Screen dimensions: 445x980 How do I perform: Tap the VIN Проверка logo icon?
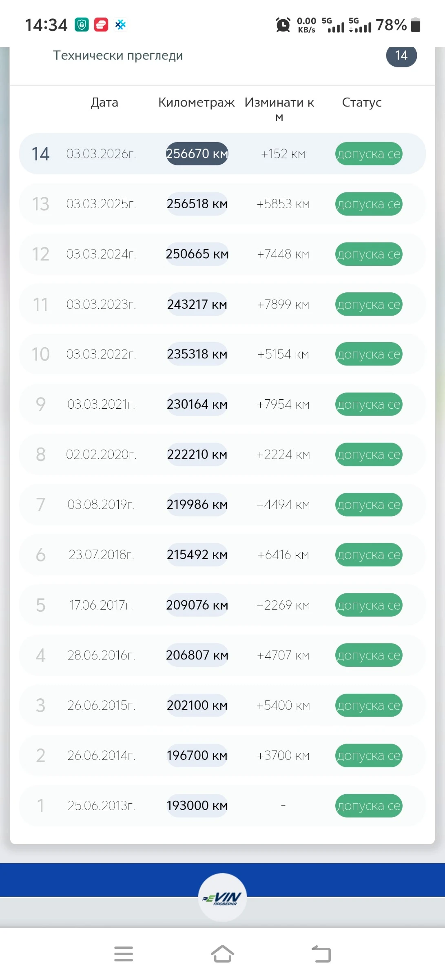tap(222, 897)
